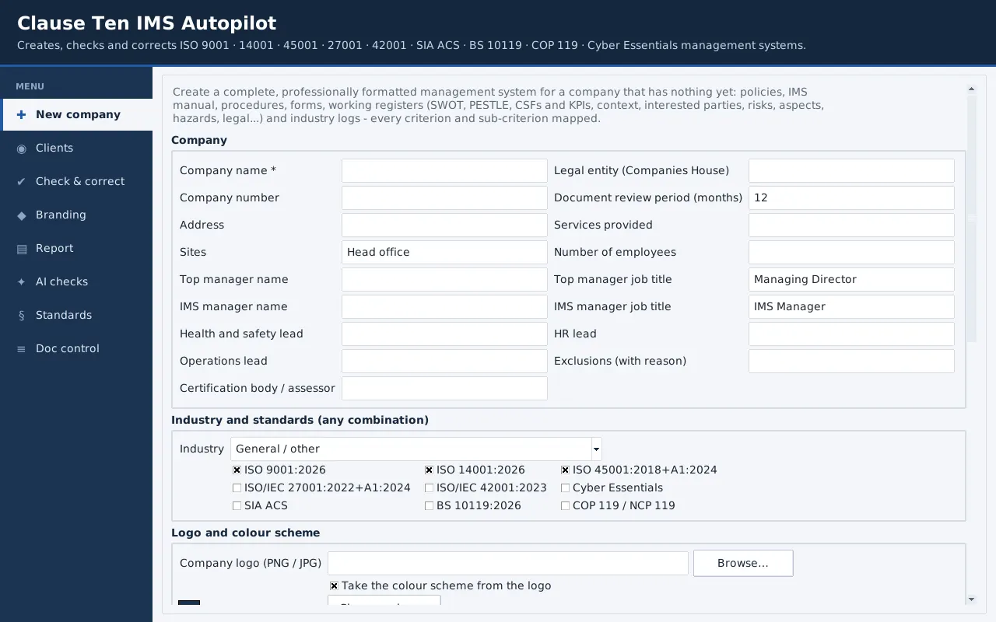This screenshot has height=622, width=996.
Task: Click the Number of employees field
Action: click(x=851, y=253)
